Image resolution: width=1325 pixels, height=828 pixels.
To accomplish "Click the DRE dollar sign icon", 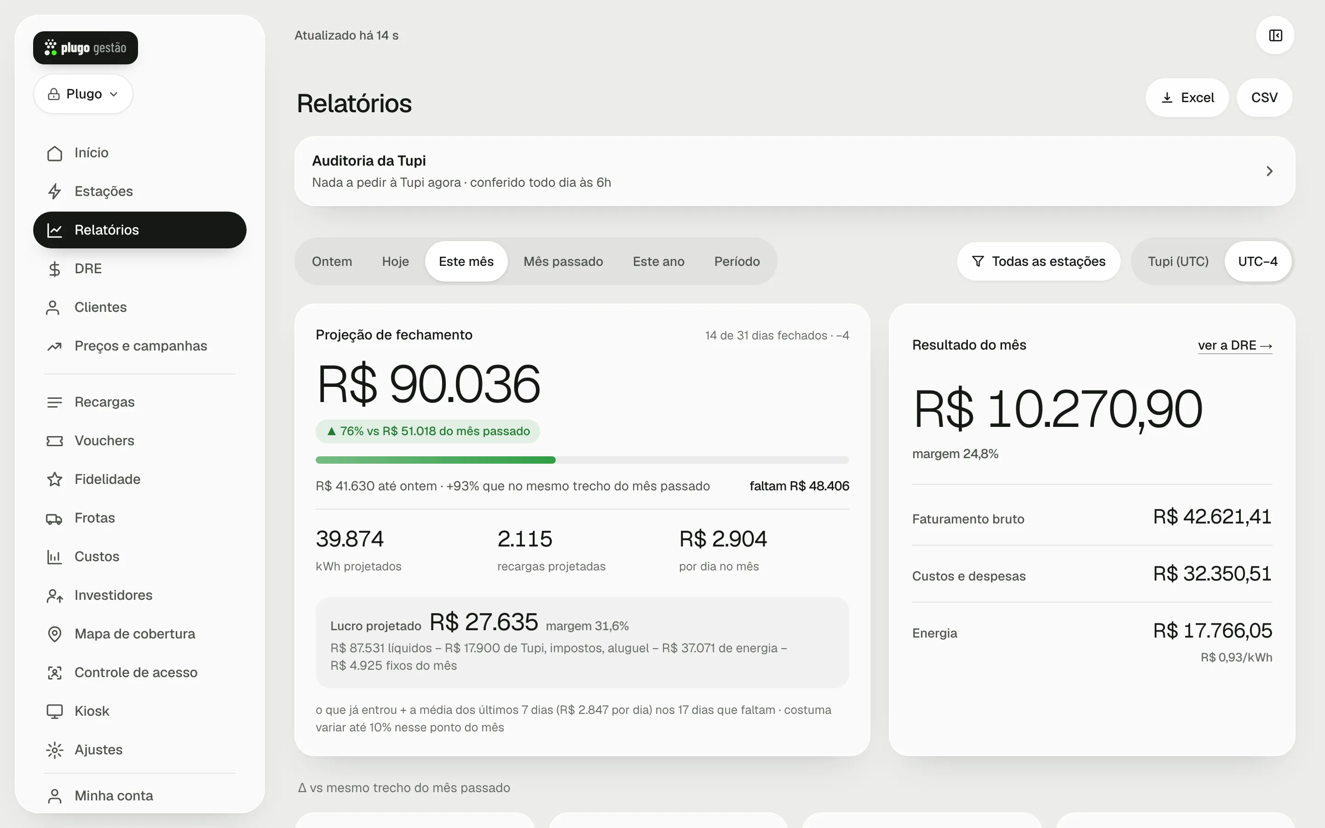I will 54,269.
